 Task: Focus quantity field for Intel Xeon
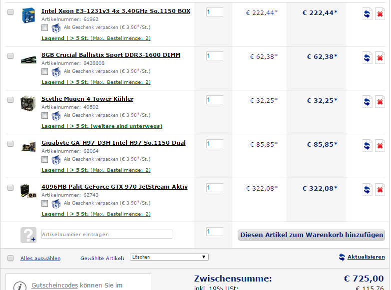point(214,12)
